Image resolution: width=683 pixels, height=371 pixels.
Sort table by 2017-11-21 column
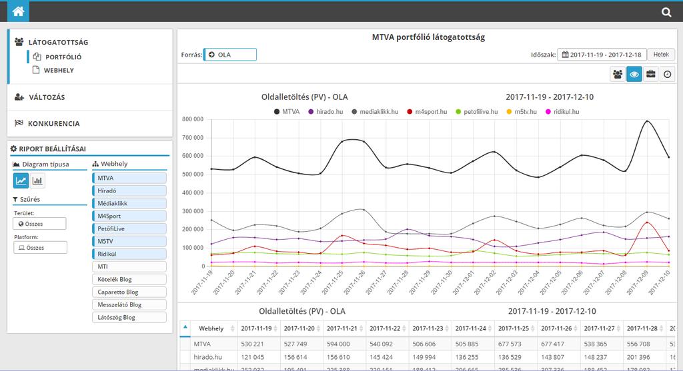[345, 328]
